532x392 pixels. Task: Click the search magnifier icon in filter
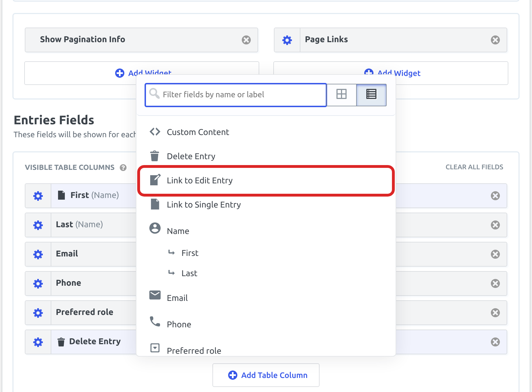pos(154,93)
